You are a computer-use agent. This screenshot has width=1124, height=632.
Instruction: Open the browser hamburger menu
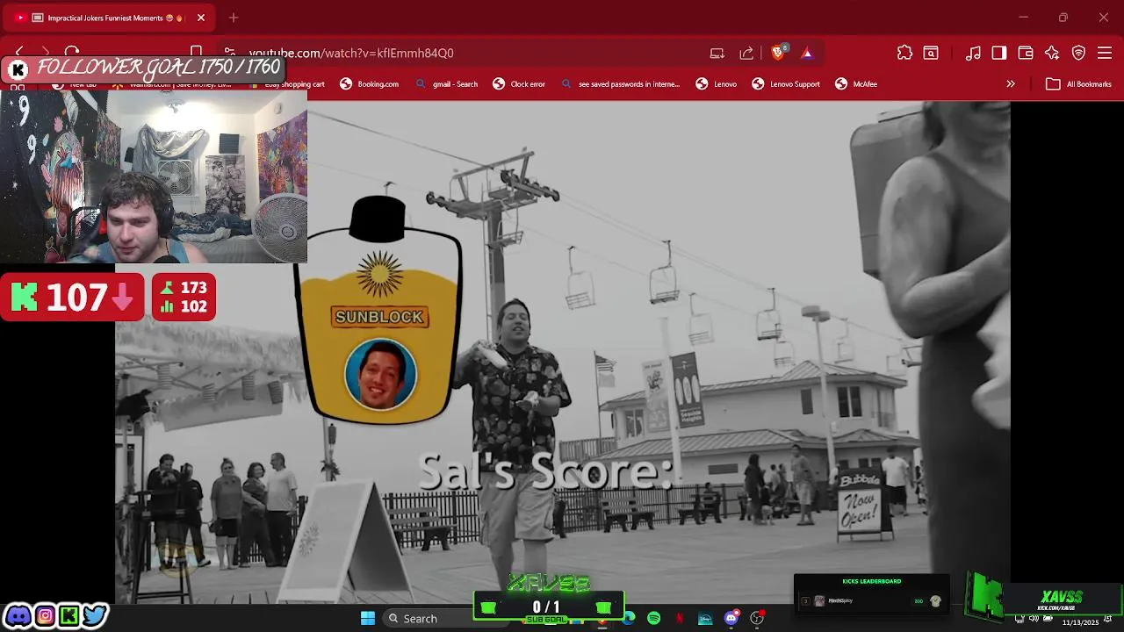click(1106, 53)
